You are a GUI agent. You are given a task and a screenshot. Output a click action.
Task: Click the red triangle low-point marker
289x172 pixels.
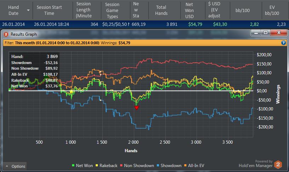click(137, 108)
